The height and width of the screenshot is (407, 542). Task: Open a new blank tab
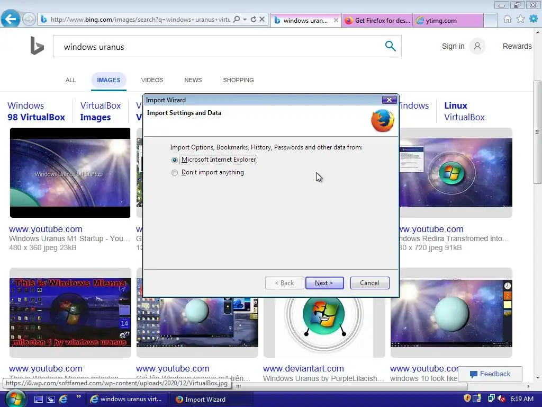[x=491, y=21]
